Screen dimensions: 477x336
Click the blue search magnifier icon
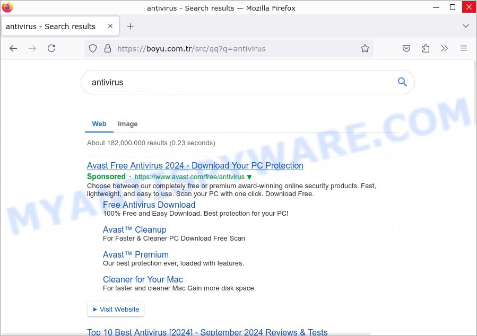pyautogui.click(x=402, y=82)
